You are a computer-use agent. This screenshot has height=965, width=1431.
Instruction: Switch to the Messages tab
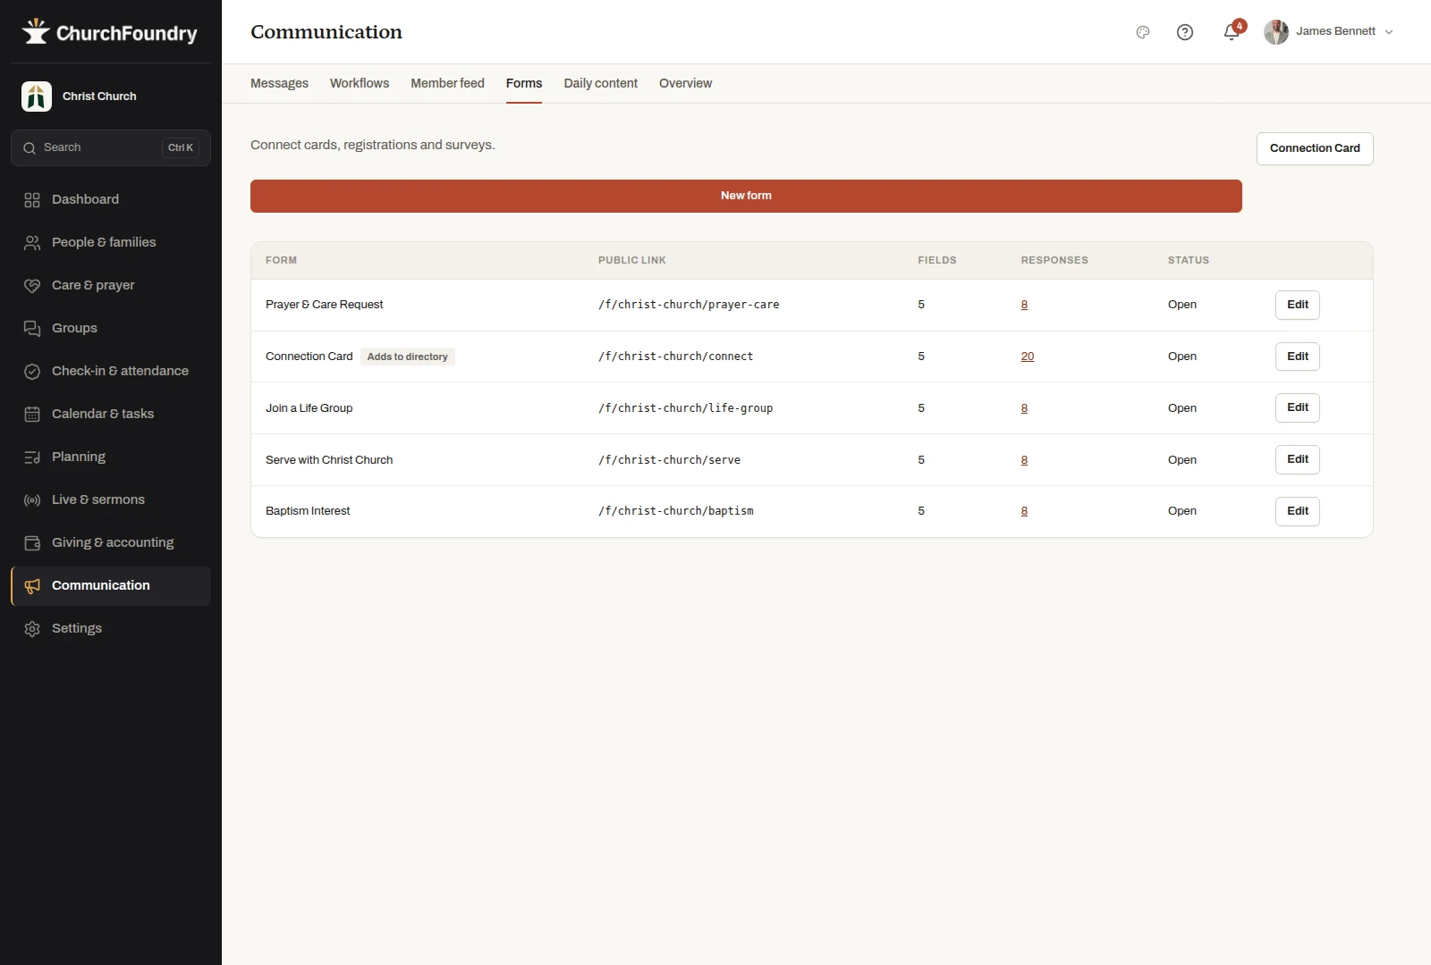pos(279,83)
